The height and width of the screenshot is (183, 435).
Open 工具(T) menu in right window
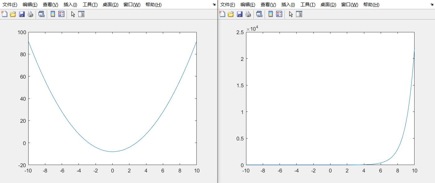pyautogui.click(x=308, y=5)
